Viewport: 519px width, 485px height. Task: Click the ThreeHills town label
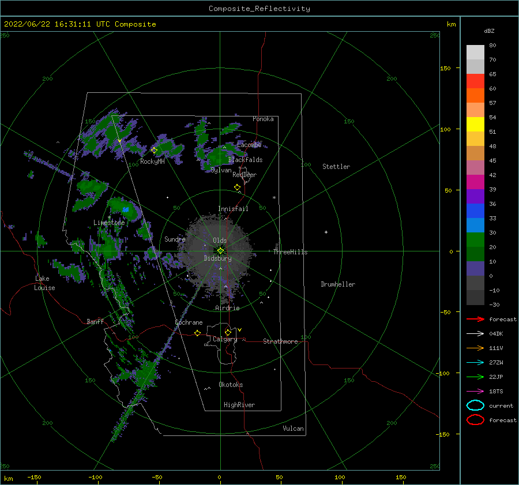[290, 252]
